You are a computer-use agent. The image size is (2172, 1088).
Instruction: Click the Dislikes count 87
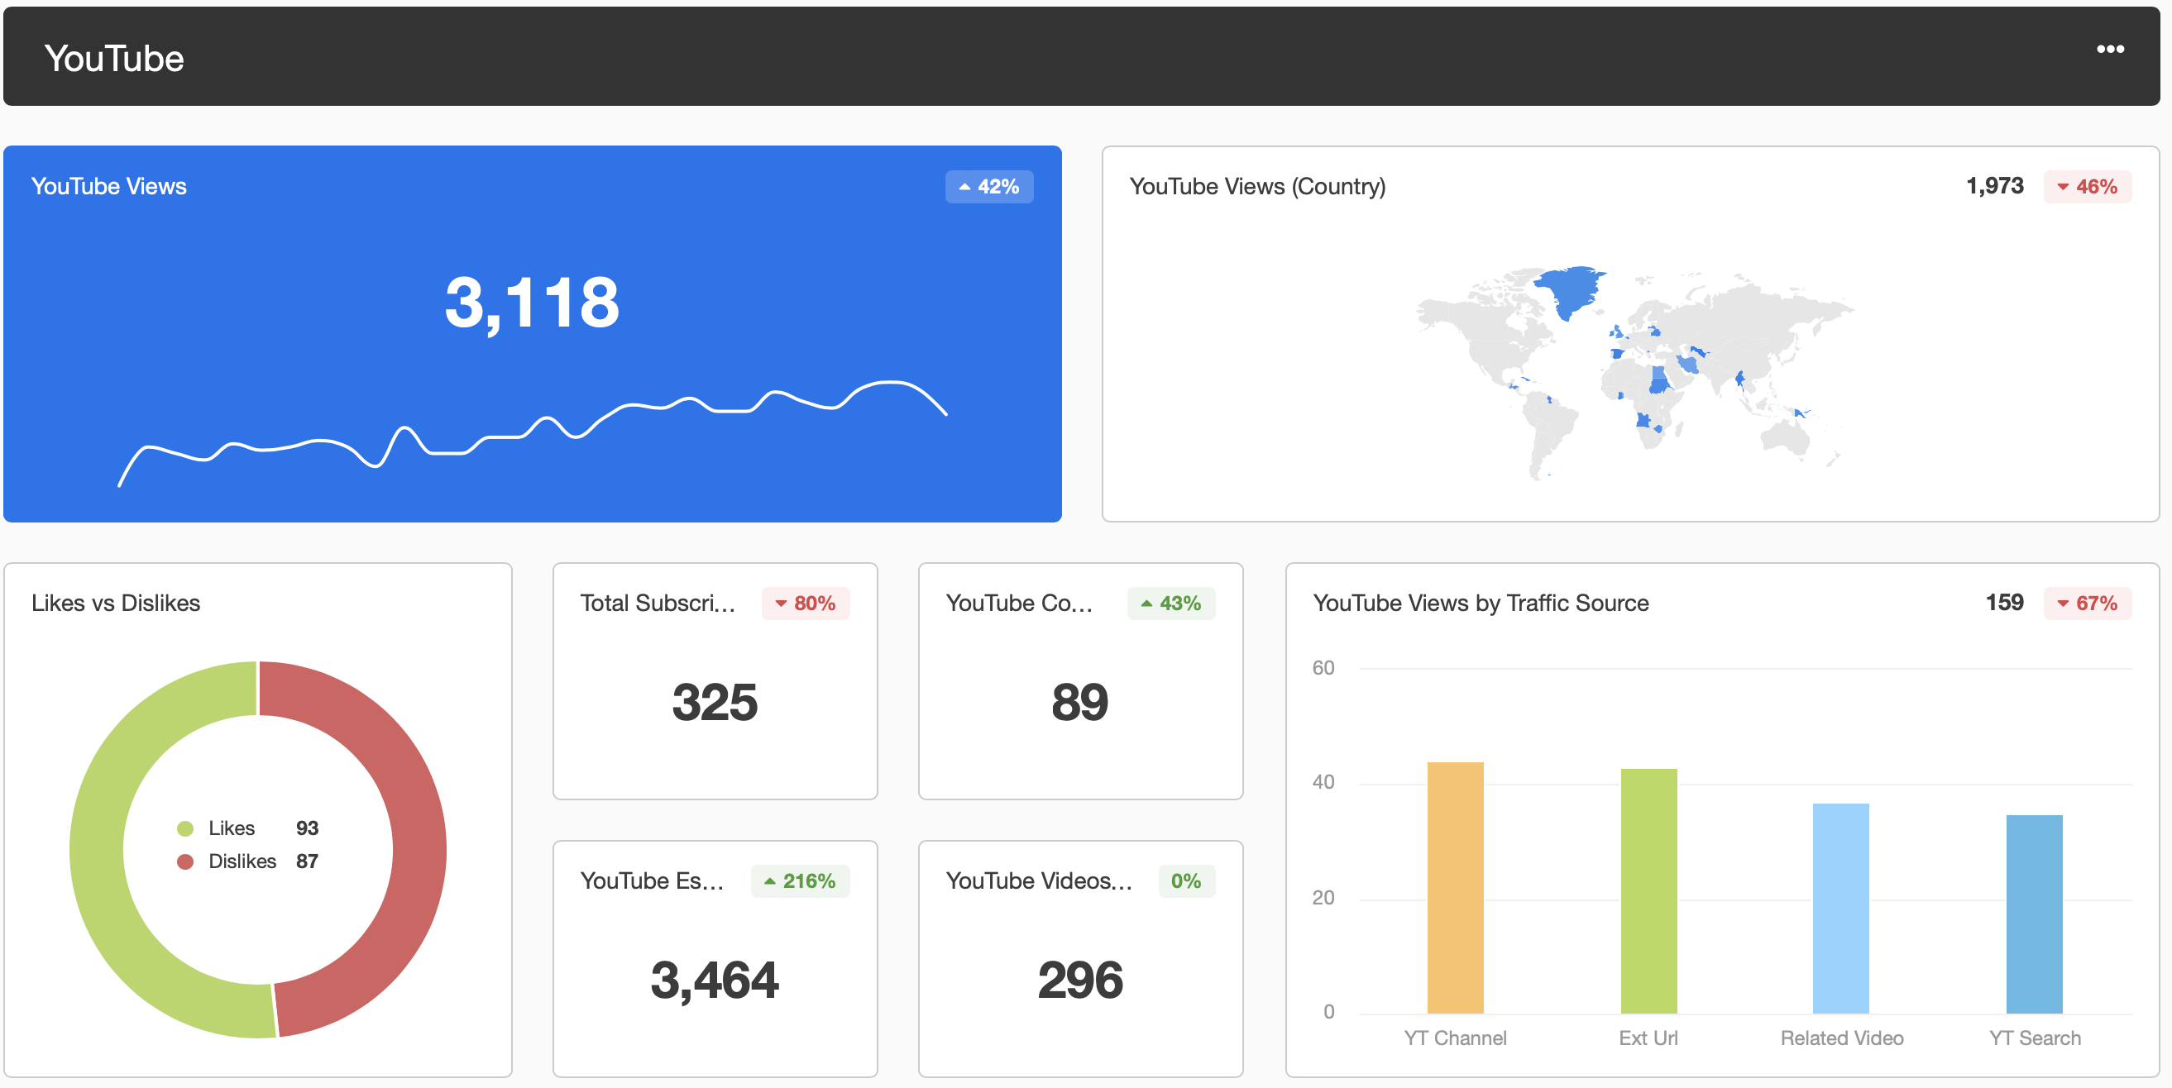(307, 861)
